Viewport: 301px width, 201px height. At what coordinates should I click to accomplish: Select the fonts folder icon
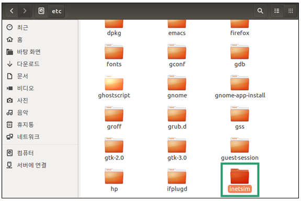click(x=114, y=52)
